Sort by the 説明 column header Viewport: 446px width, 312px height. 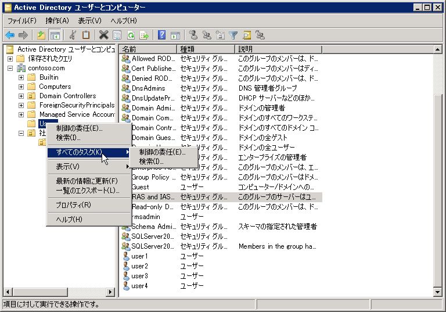279,49
